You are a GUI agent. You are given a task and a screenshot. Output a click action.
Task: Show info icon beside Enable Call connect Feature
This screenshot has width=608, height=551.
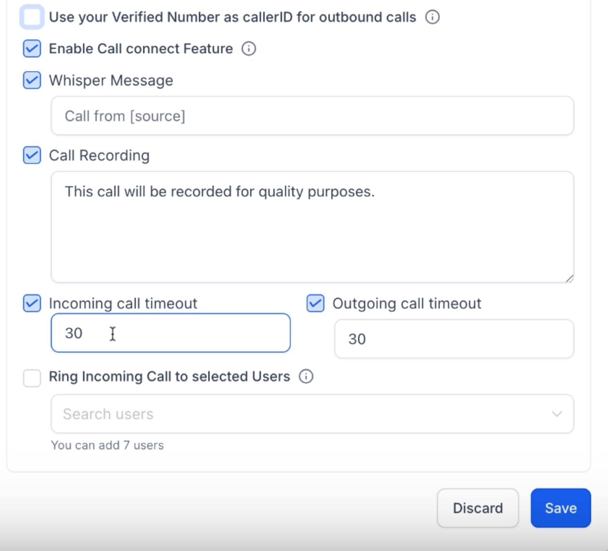tap(249, 49)
